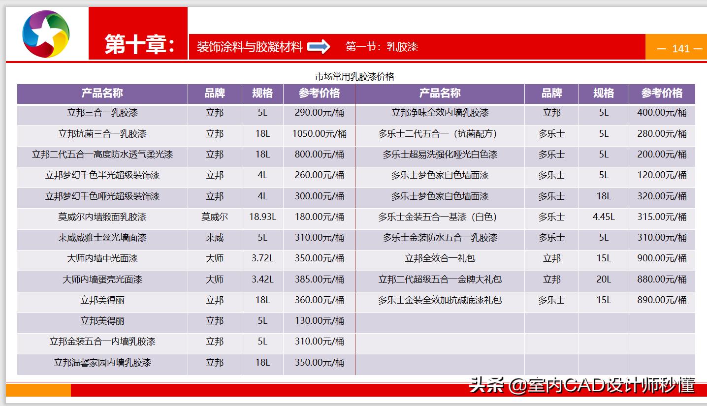Click 多乐士梦色家白色墙面漆 in the 320.00元 row
The height and width of the screenshot is (406, 707).
point(440,196)
